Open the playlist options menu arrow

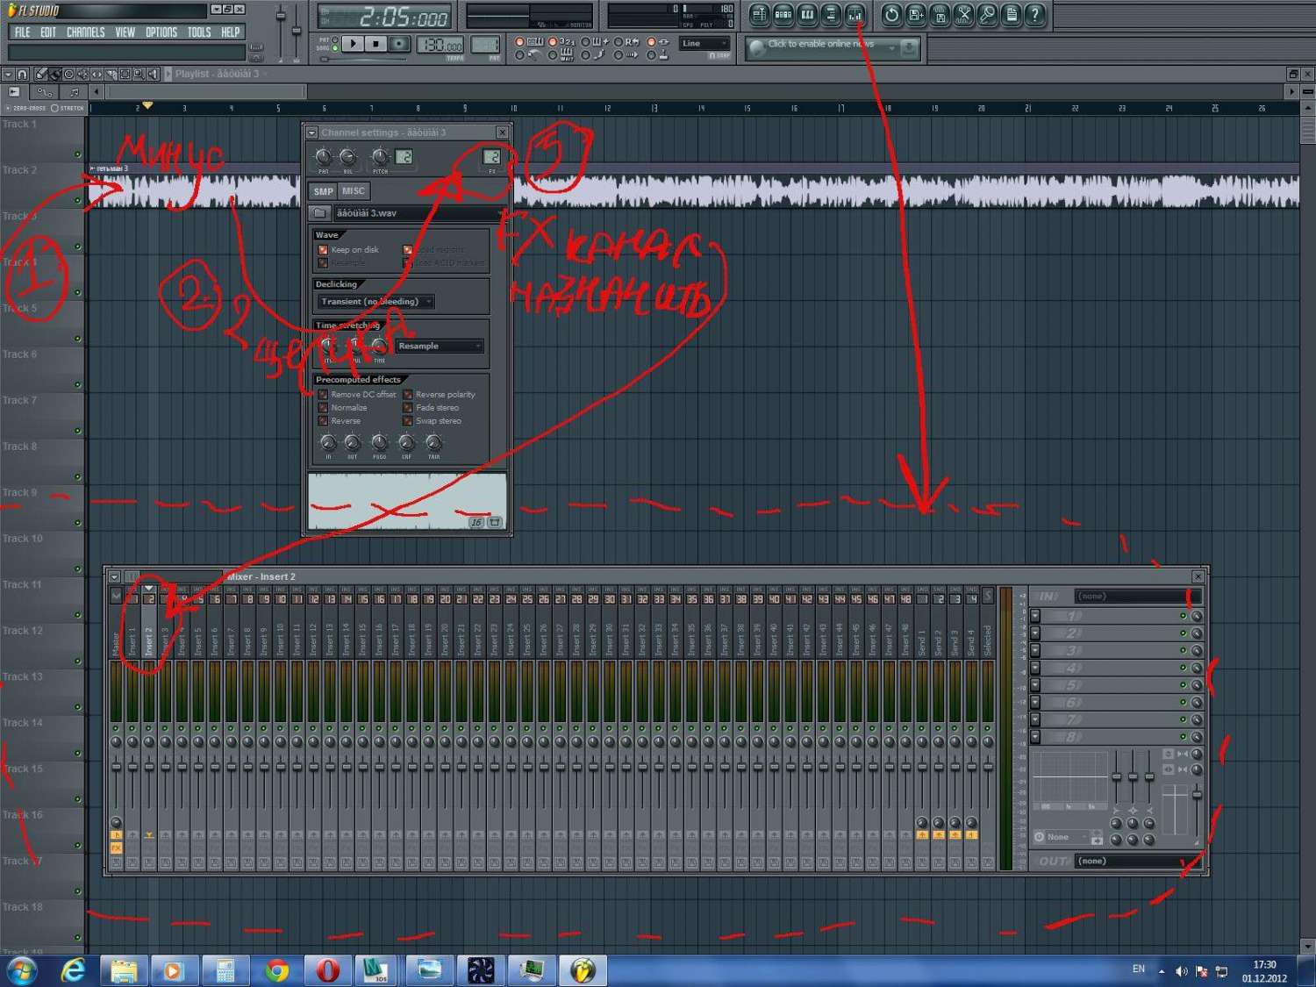pos(8,75)
